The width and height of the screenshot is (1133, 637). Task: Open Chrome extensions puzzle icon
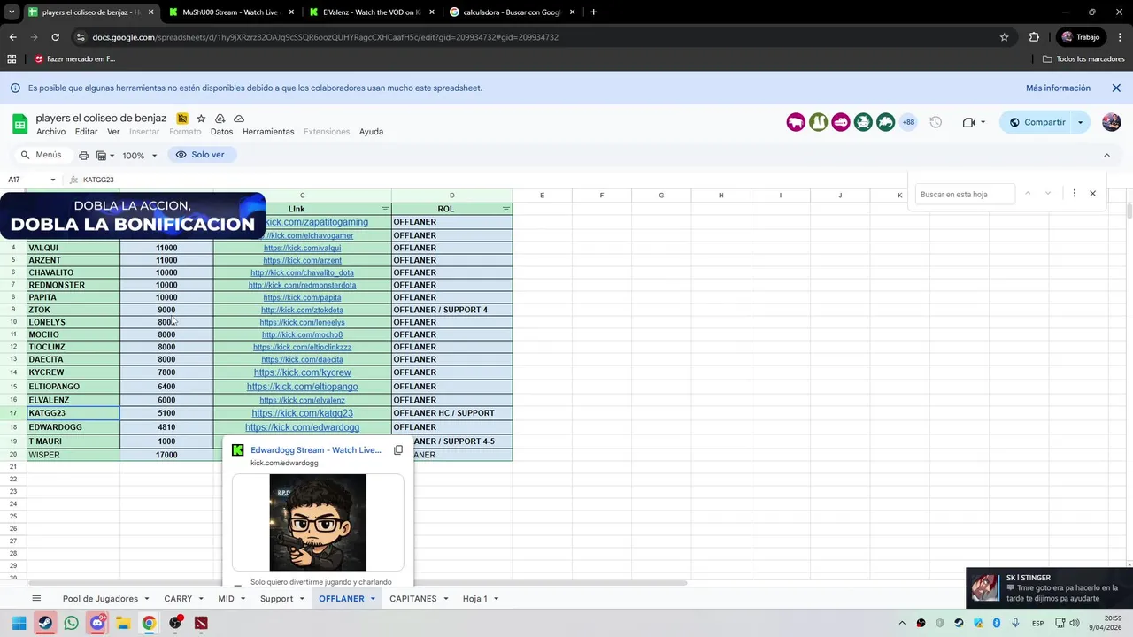click(x=1034, y=37)
